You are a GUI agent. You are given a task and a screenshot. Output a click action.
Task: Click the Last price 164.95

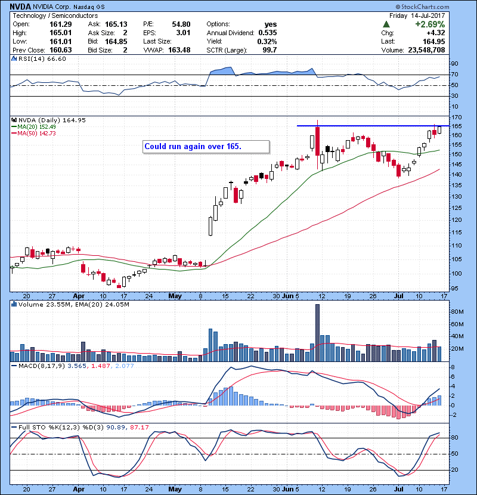pos(434,41)
